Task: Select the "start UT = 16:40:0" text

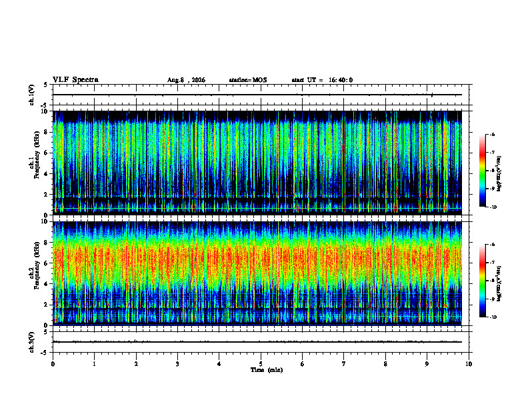Action: coord(322,80)
